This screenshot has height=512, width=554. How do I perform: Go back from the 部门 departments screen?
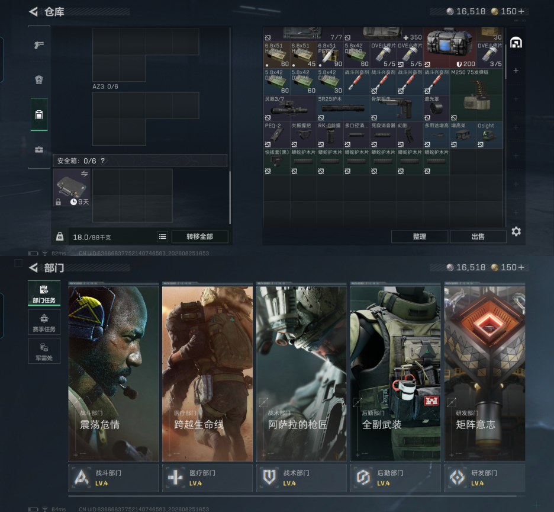[34, 268]
